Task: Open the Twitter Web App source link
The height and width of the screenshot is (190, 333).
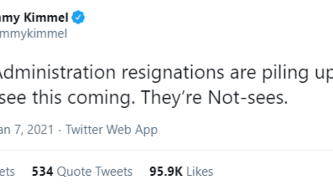Action: (111, 129)
